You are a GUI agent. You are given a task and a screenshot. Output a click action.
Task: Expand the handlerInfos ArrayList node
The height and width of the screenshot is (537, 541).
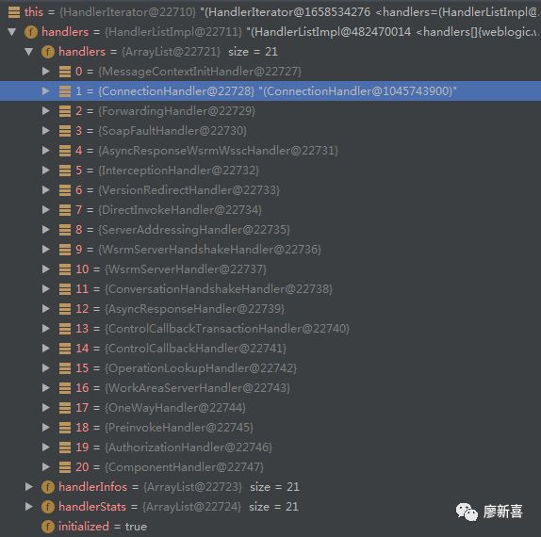29,487
